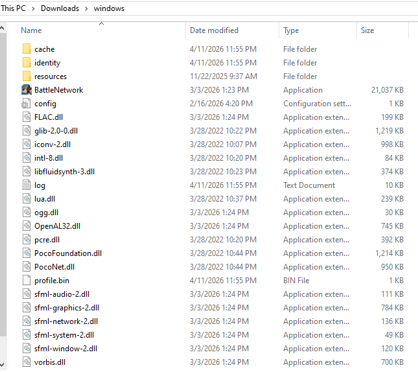Select the log file name
Screen dimensions: 418x372
40,185
